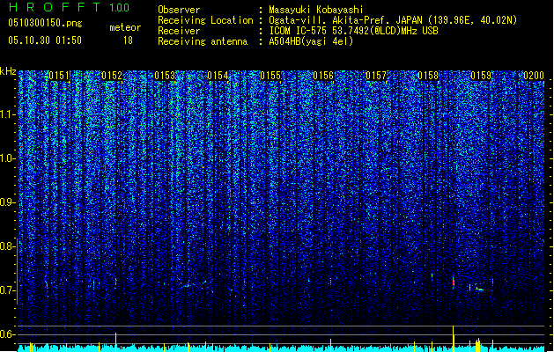
Task: Click the 0200 time marker
Action: pos(534,76)
